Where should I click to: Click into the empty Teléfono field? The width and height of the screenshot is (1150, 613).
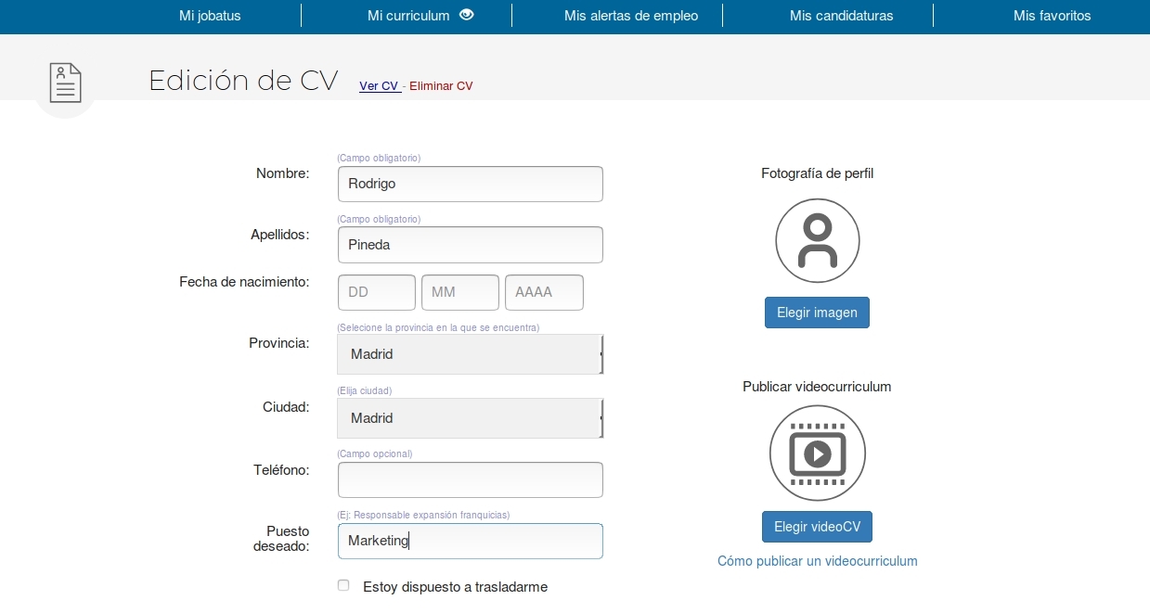pos(470,479)
